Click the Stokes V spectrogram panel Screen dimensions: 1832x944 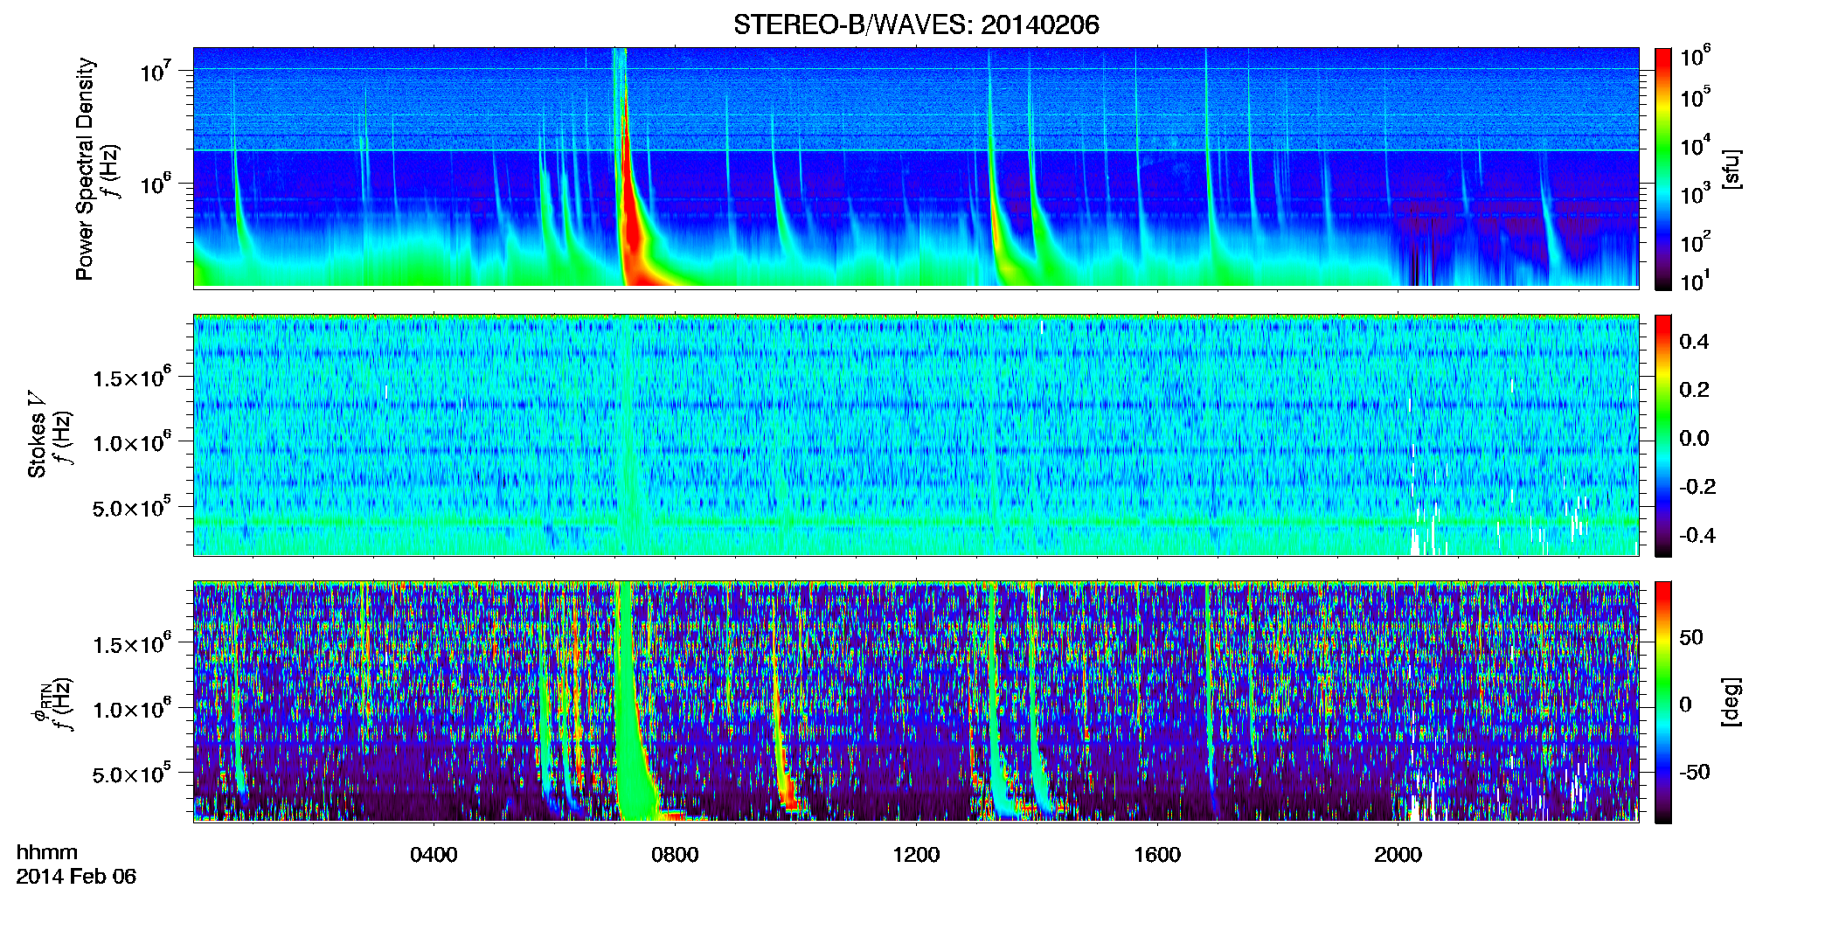916,434
